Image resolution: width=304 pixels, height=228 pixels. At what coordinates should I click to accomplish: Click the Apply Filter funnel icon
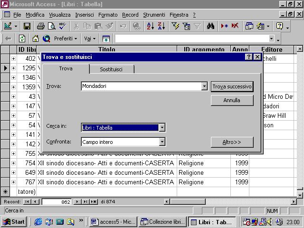197,26
